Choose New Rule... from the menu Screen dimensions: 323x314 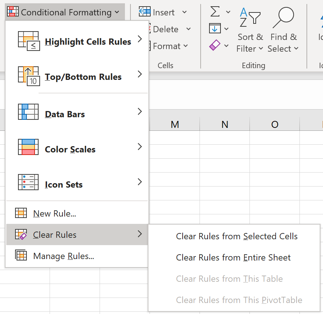pos(54,214)
